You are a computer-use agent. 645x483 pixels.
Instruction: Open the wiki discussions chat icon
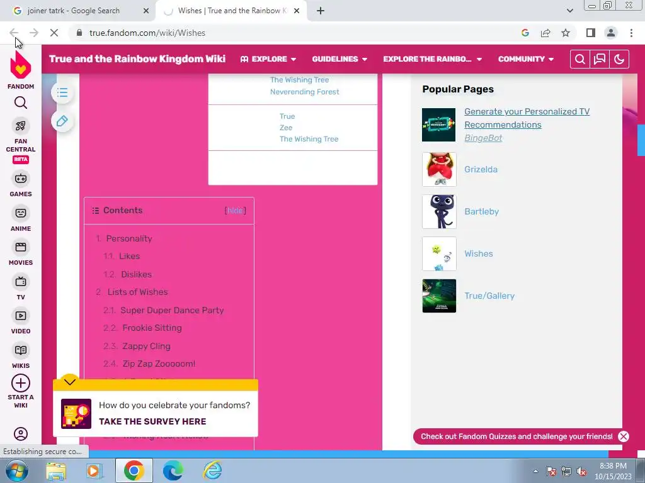[600, 59]
